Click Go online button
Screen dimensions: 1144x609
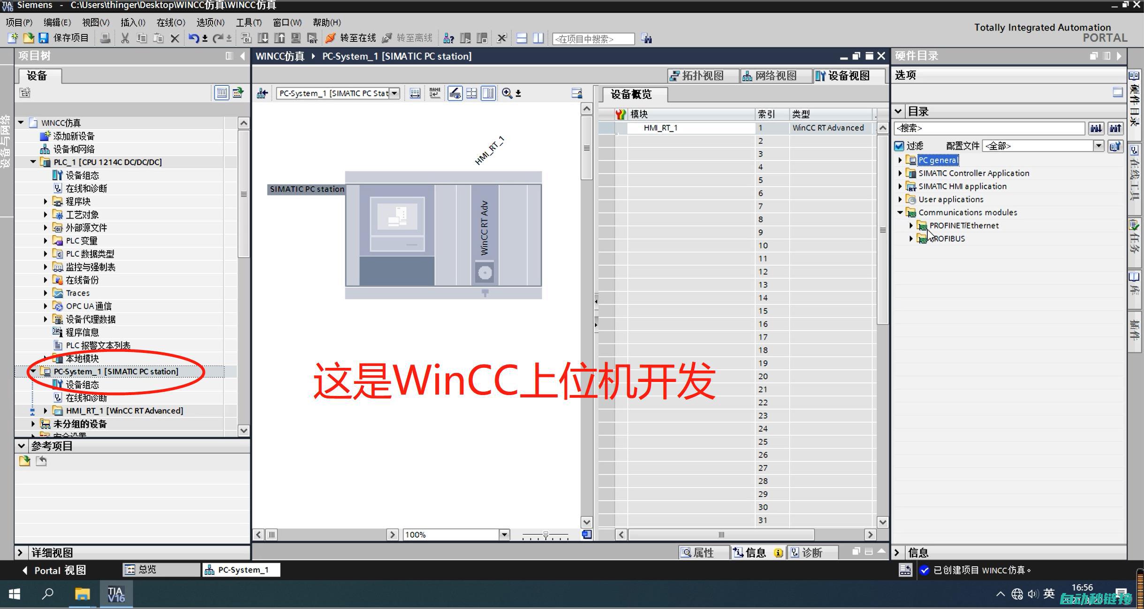pyautogui.click(x=351, y=38)
